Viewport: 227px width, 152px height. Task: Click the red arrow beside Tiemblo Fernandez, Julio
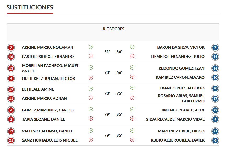click(x=132, y=56)
